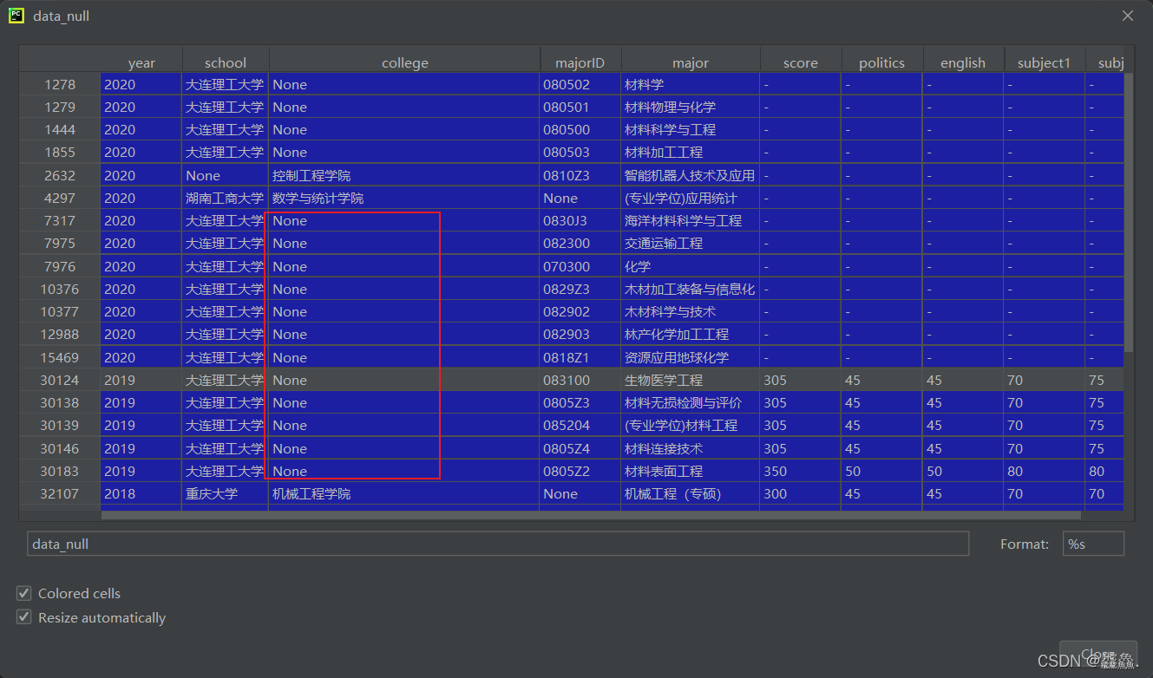The image size is (1153, 678).
Task: Select majorID cell 085204
Action: [580, 425]
